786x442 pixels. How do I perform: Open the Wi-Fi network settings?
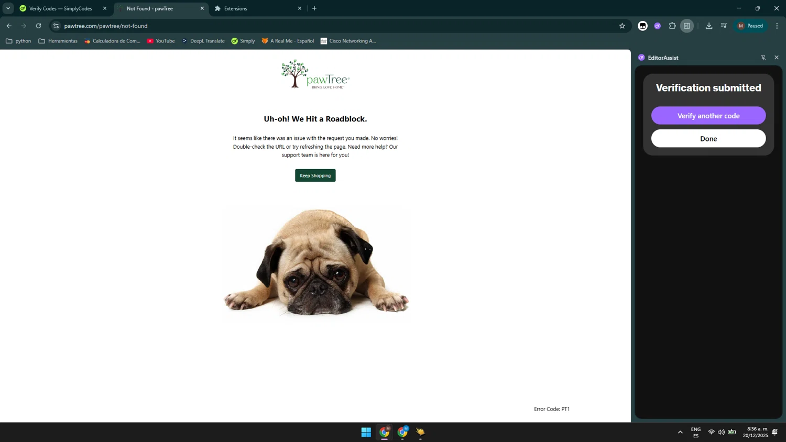(x=711, y=432)
